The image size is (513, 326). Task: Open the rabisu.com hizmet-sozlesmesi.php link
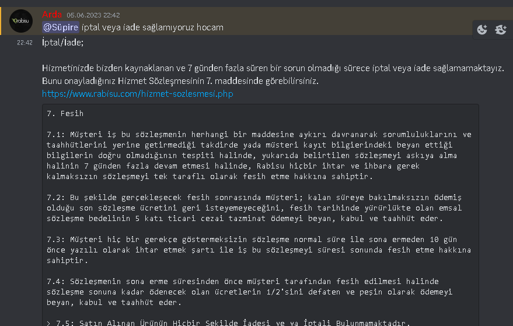click(x=137, y=94)
